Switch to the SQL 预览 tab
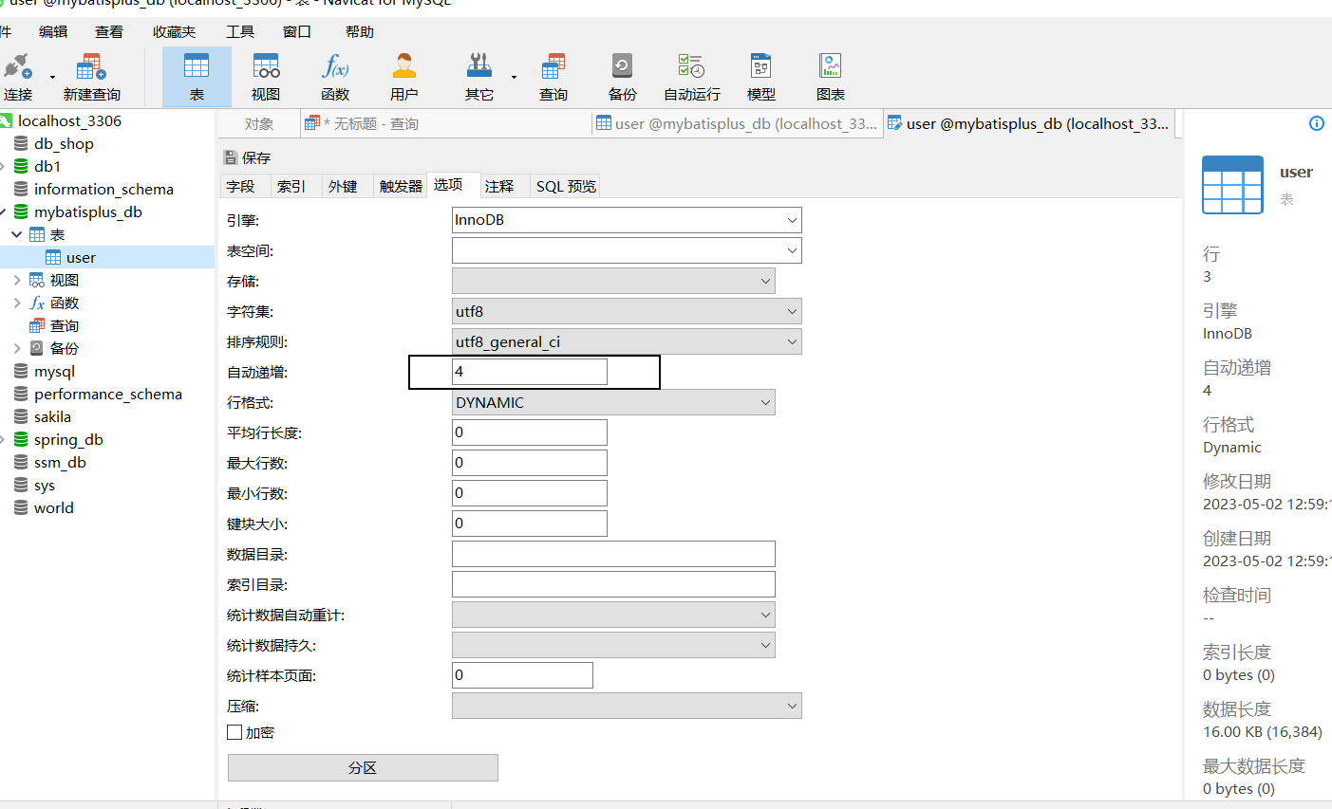 click(x=566, y=186)
